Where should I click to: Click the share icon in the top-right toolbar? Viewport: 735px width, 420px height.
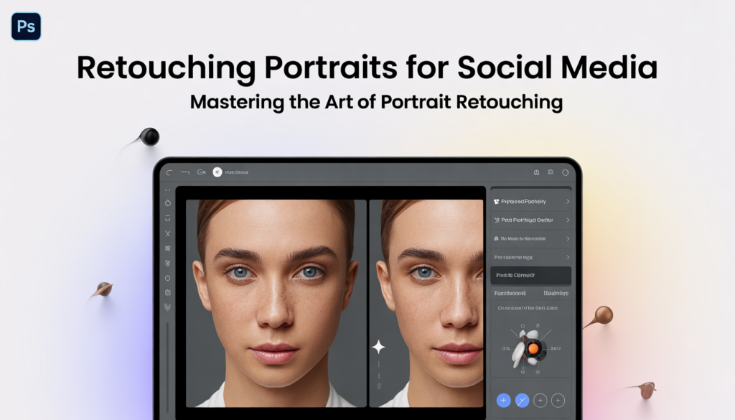pos(551,172)
